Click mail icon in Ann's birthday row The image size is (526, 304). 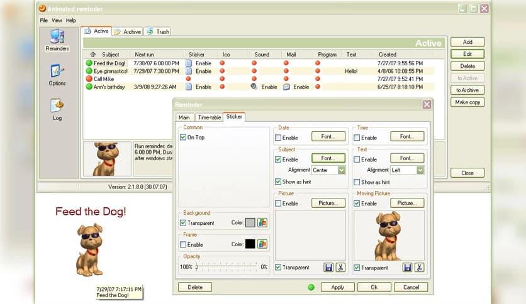pyautogui.click(x=286, y=87)
